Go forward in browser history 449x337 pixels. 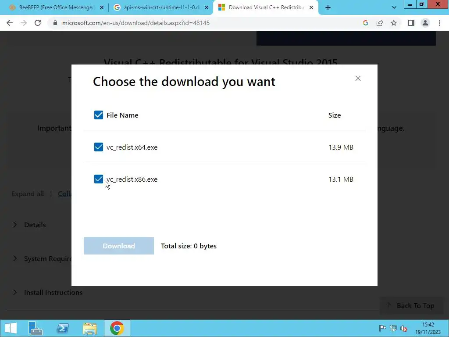(24, 23)
